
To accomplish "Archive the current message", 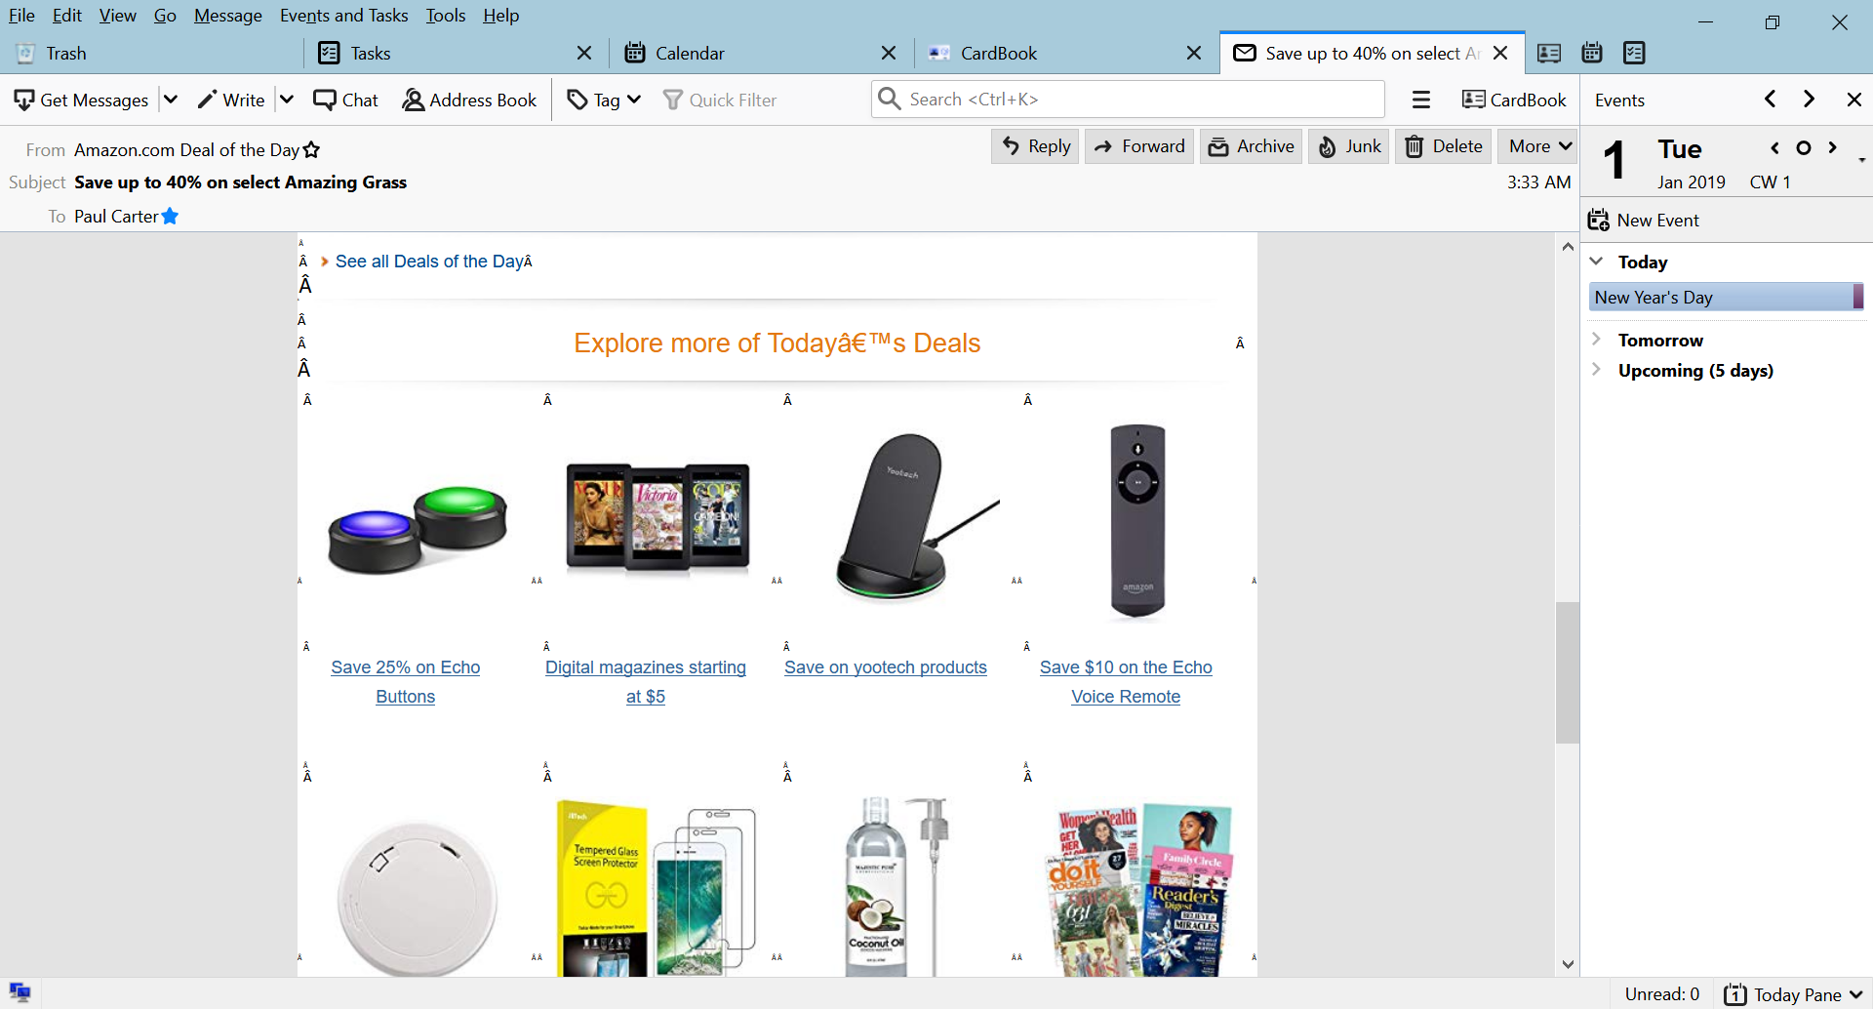I will (x=1252, y=146).
